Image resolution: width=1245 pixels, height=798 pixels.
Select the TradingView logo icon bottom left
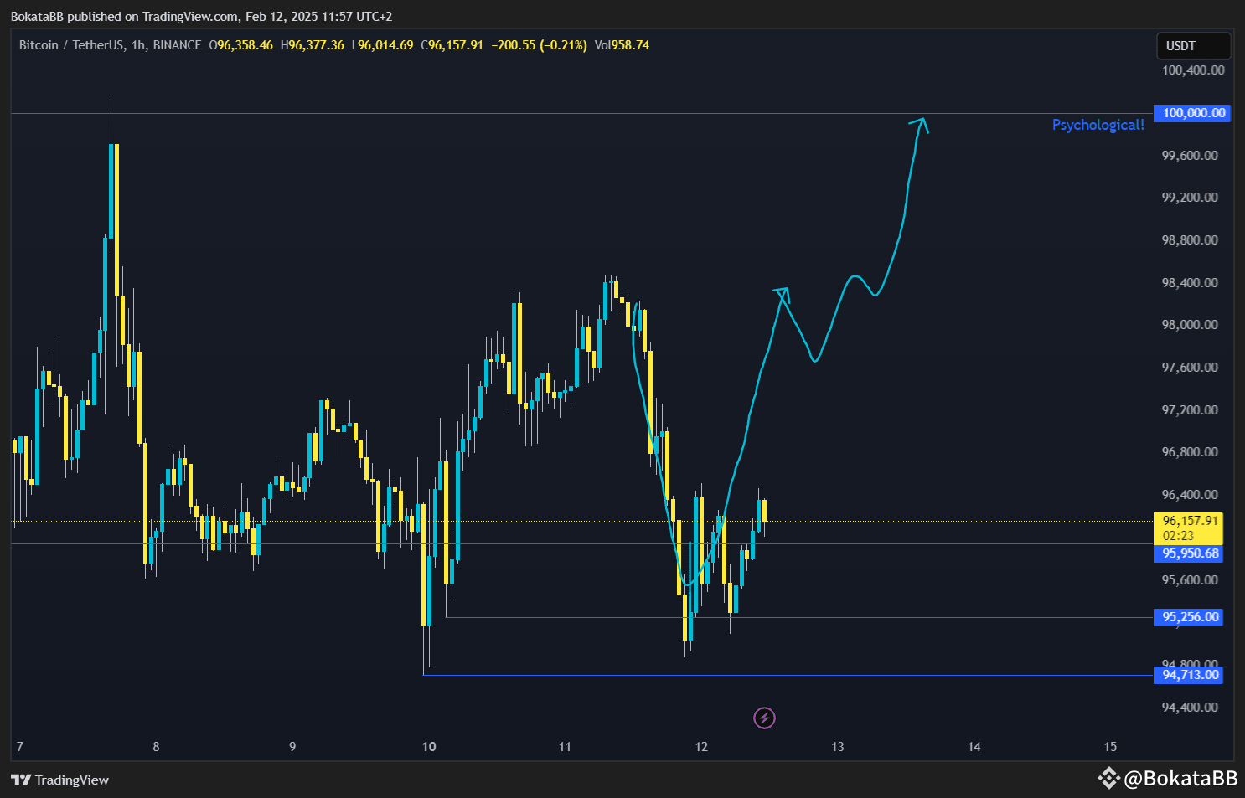coord(20,780)
